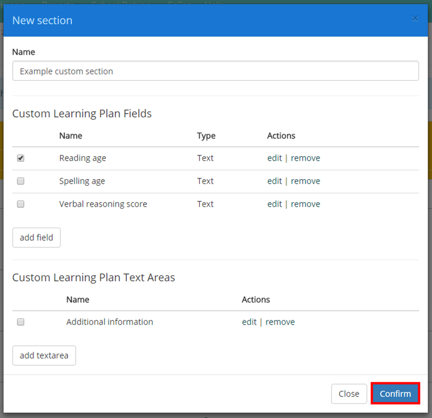Confirm the new section
The height and width of the screenshot is (418, 432).
[395, 393]
